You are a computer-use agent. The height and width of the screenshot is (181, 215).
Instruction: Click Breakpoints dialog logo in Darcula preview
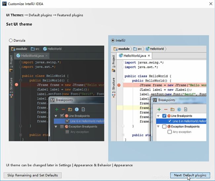tap(52, 100)
